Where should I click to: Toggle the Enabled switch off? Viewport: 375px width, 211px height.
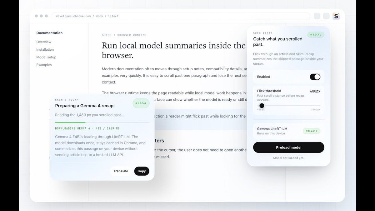tap(315, 77)
